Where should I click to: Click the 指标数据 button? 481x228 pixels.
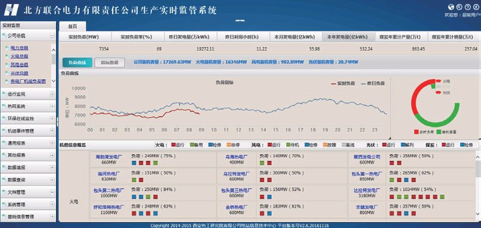(x=110, y=63)
